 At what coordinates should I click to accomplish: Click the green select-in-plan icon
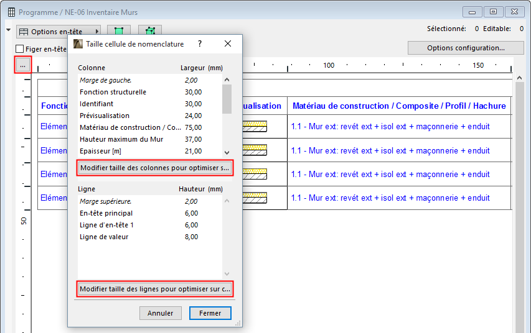(x=119, y=31)
